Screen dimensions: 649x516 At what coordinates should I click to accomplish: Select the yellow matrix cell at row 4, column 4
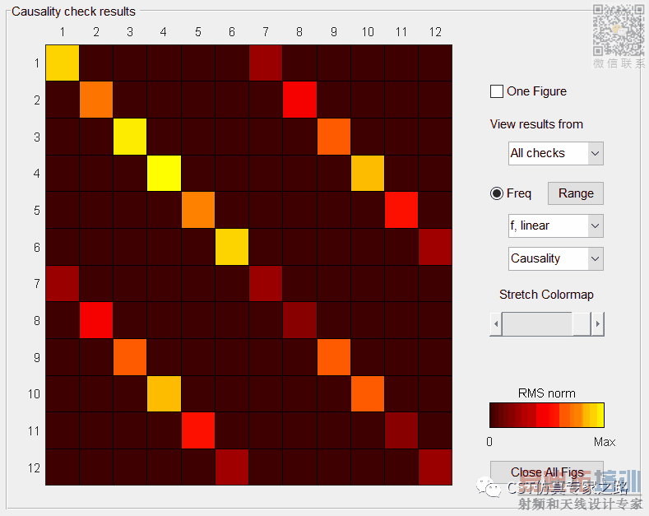coord(164,173)
